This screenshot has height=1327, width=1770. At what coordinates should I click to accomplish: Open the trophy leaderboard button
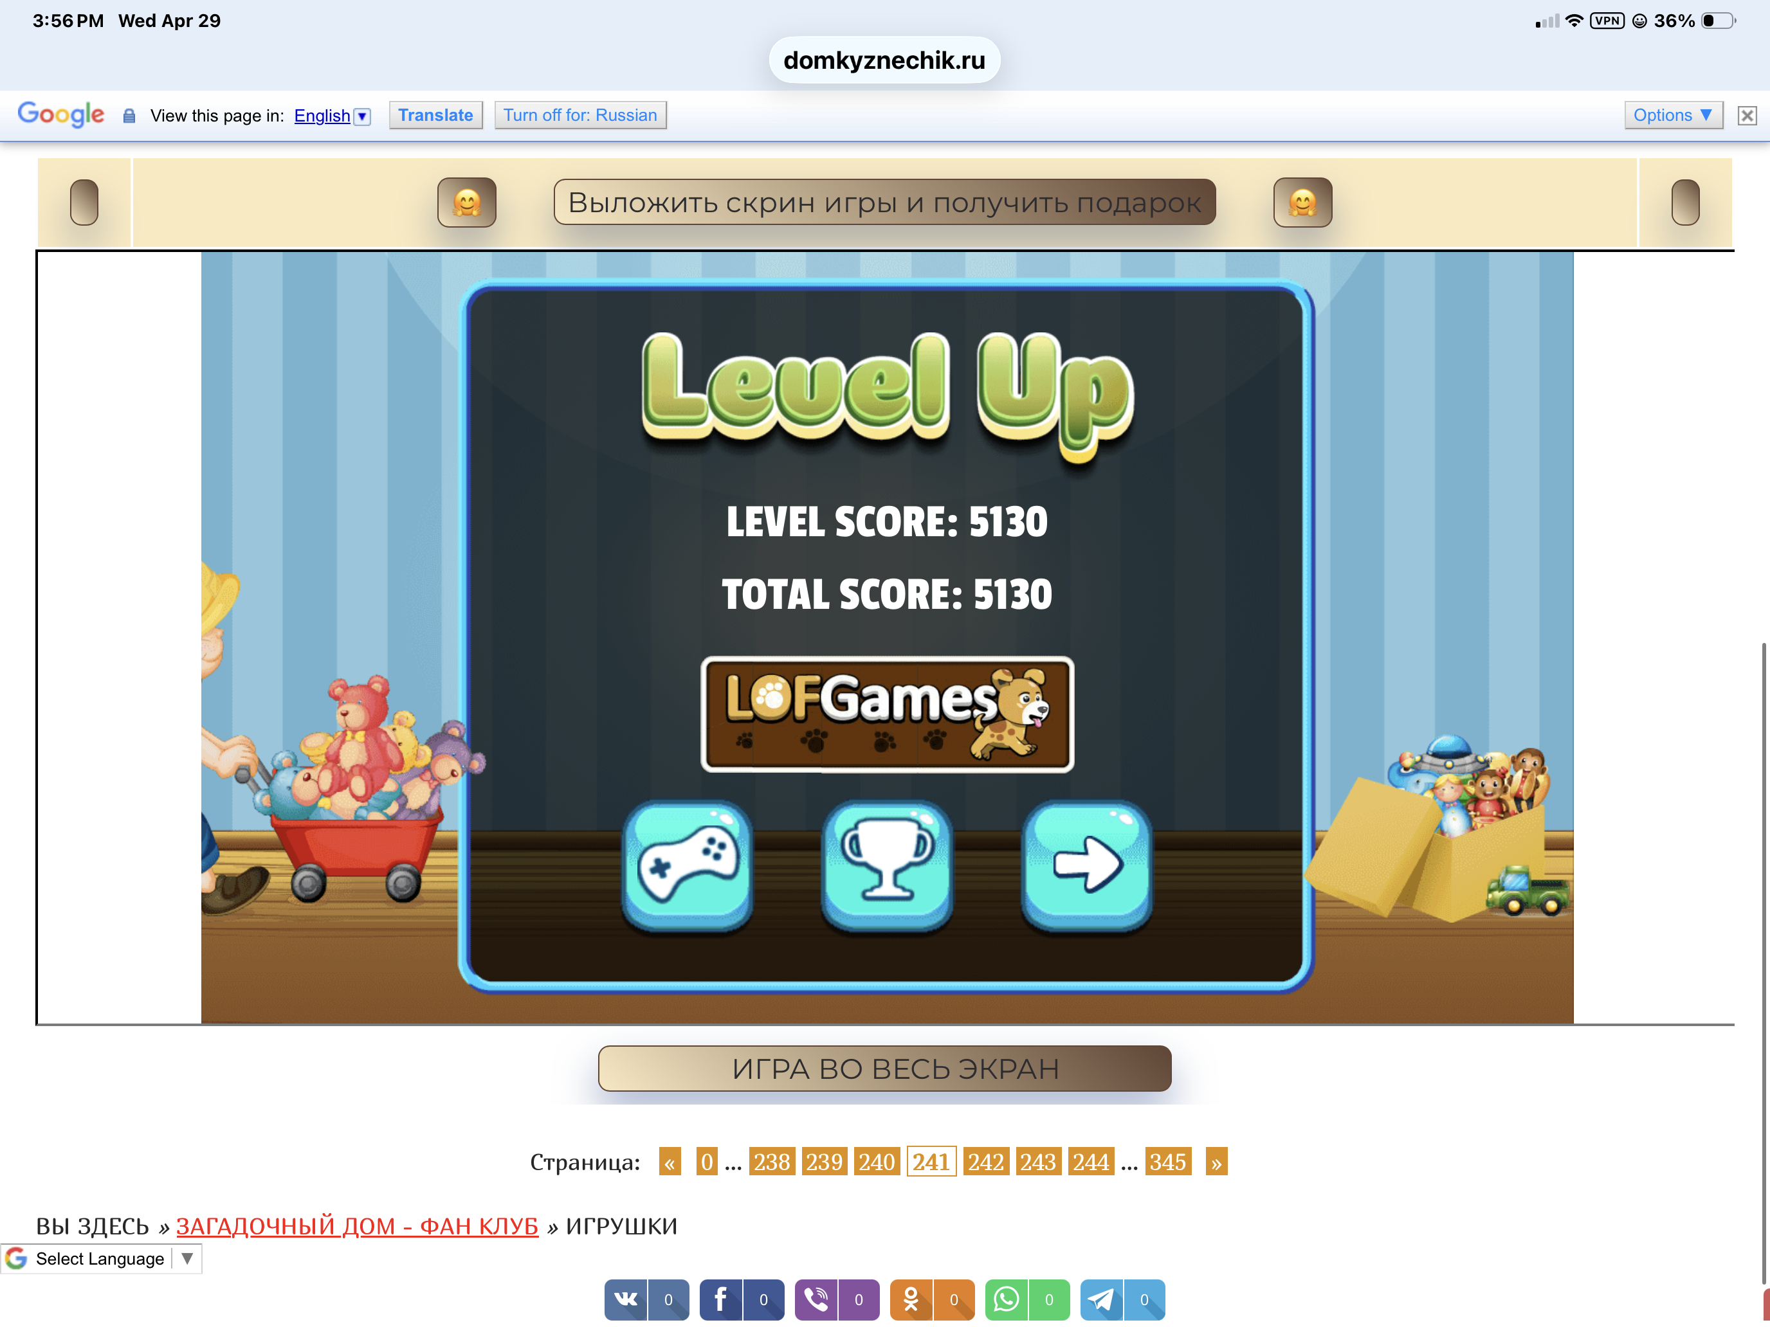(888, 865)
